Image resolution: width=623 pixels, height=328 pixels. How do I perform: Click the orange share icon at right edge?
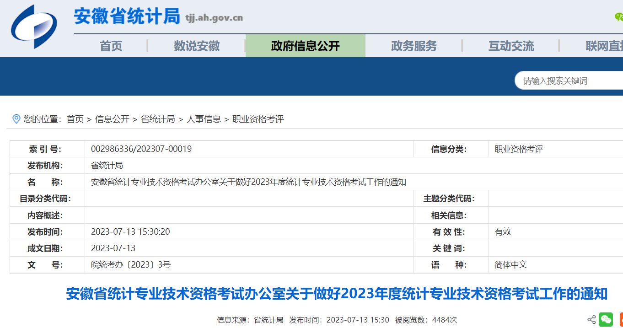point(621,320)
